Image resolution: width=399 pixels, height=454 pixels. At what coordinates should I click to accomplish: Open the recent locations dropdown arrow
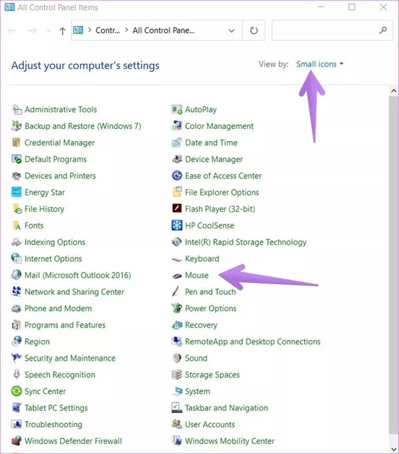(x=49, y=30)
